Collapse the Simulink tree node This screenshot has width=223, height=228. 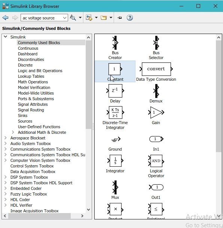5,37
